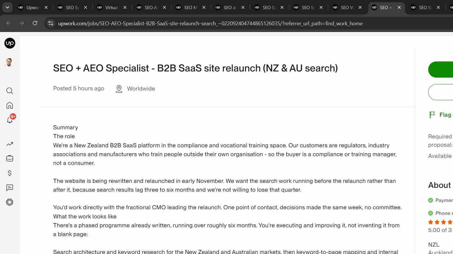
Task: Switch to the Virtual tab
Action: 111,8
